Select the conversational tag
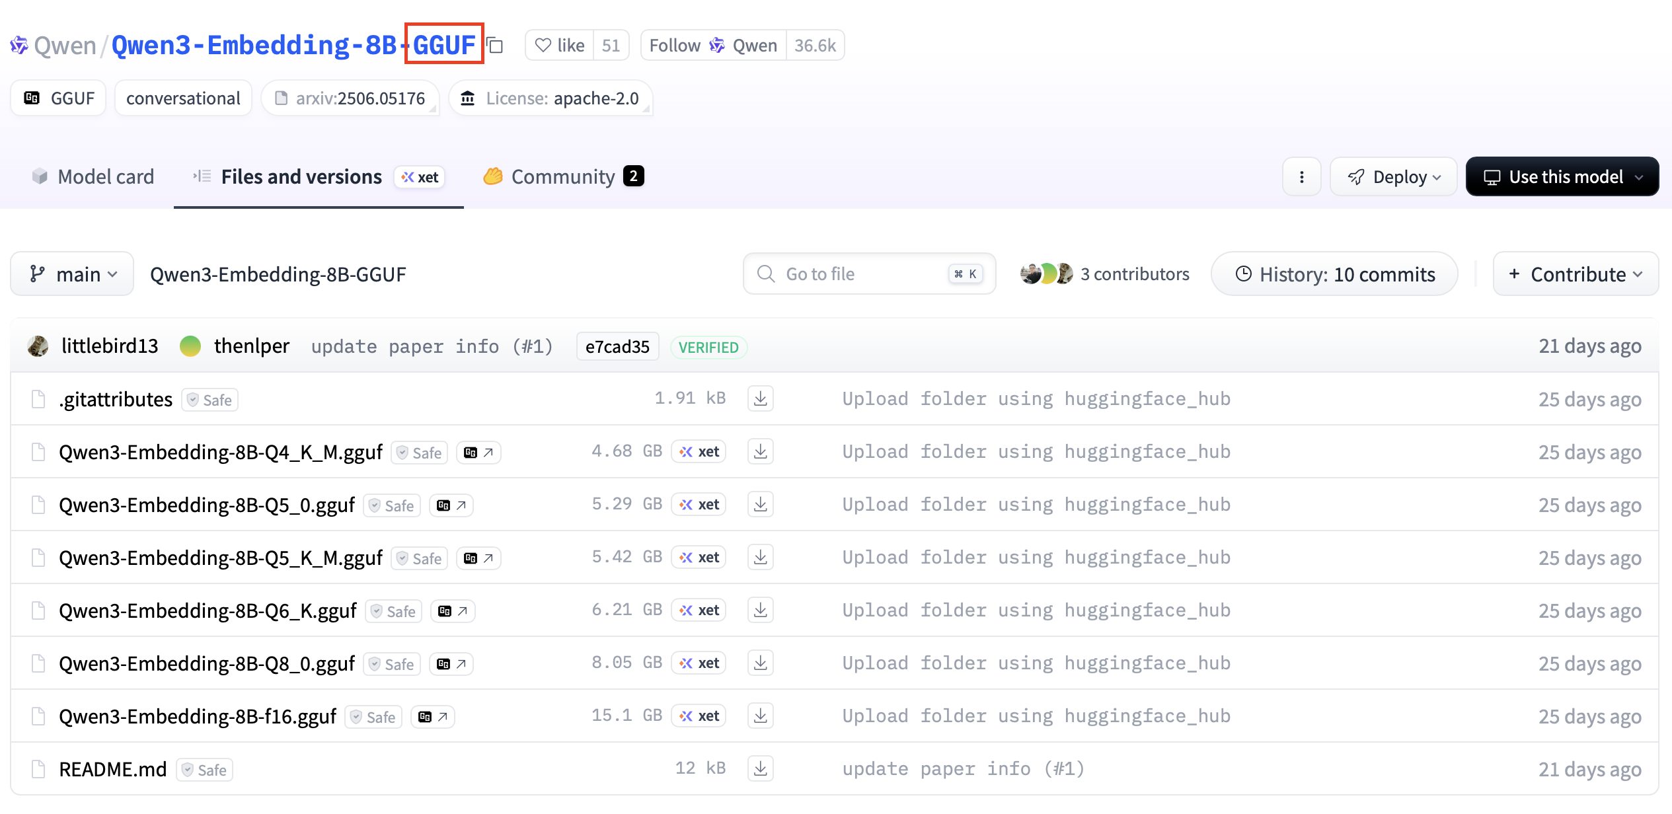Viewport: 1672px width, 814px height. (x=183, y=98)
